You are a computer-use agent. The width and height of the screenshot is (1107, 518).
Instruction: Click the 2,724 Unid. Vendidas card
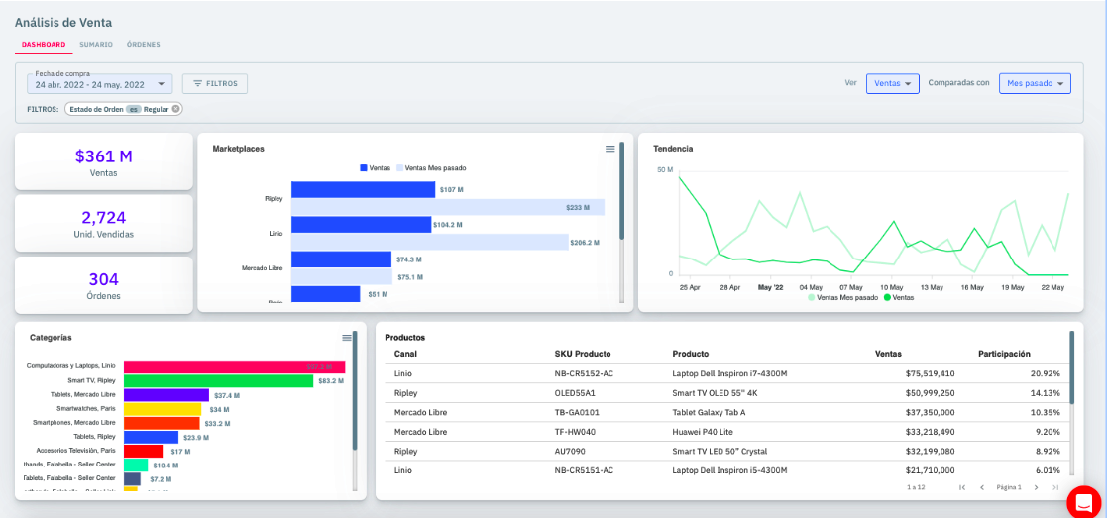104,223
